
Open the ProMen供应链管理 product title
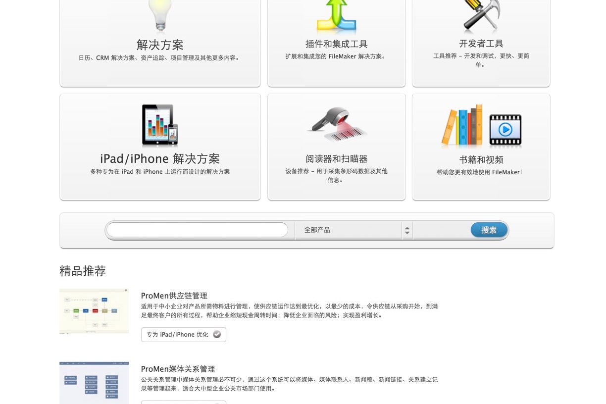click(174, 296)
